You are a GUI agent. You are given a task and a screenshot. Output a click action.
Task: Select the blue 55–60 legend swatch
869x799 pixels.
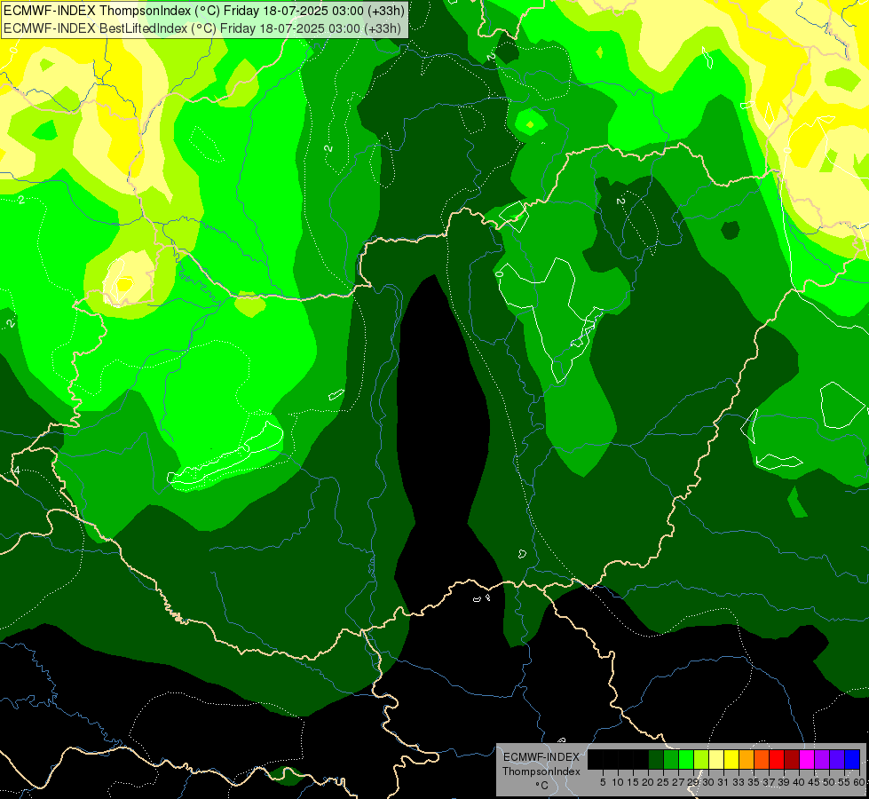click(x=852, y=759)
